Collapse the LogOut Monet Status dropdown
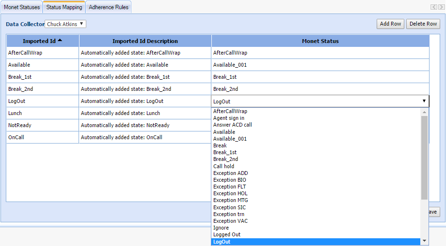 [424, 101]
